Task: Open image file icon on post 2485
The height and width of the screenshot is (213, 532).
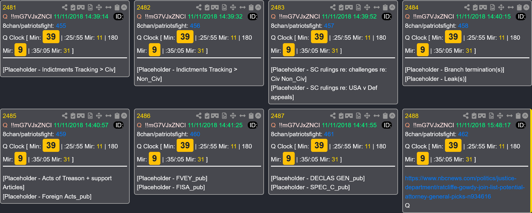Action: click(90, 116)
